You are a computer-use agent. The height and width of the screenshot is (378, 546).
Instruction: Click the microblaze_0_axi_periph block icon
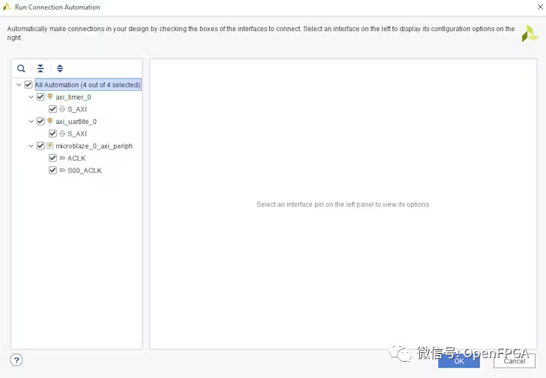click(50, 146)
